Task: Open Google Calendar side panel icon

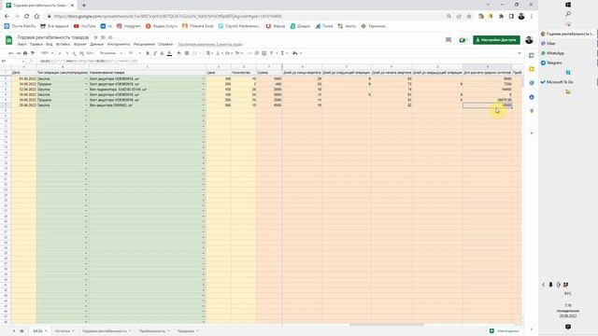Action: 532,56
